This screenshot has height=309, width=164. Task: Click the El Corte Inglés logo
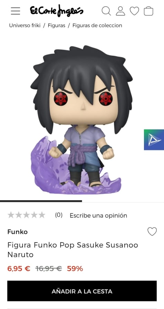57,11
